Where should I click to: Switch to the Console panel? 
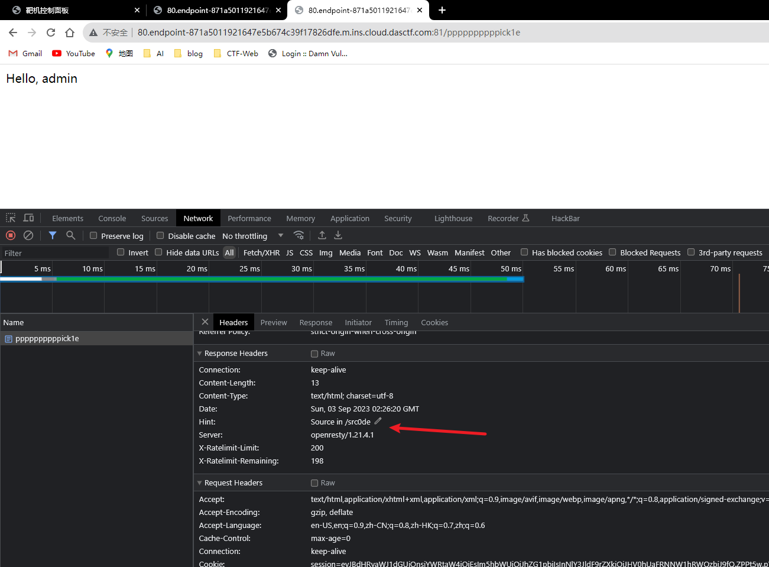tap(112, 218)
